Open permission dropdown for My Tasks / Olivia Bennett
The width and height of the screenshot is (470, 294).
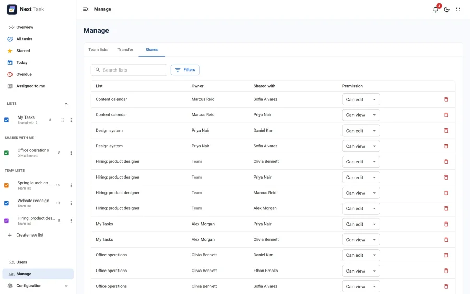(x=361, y=240)
